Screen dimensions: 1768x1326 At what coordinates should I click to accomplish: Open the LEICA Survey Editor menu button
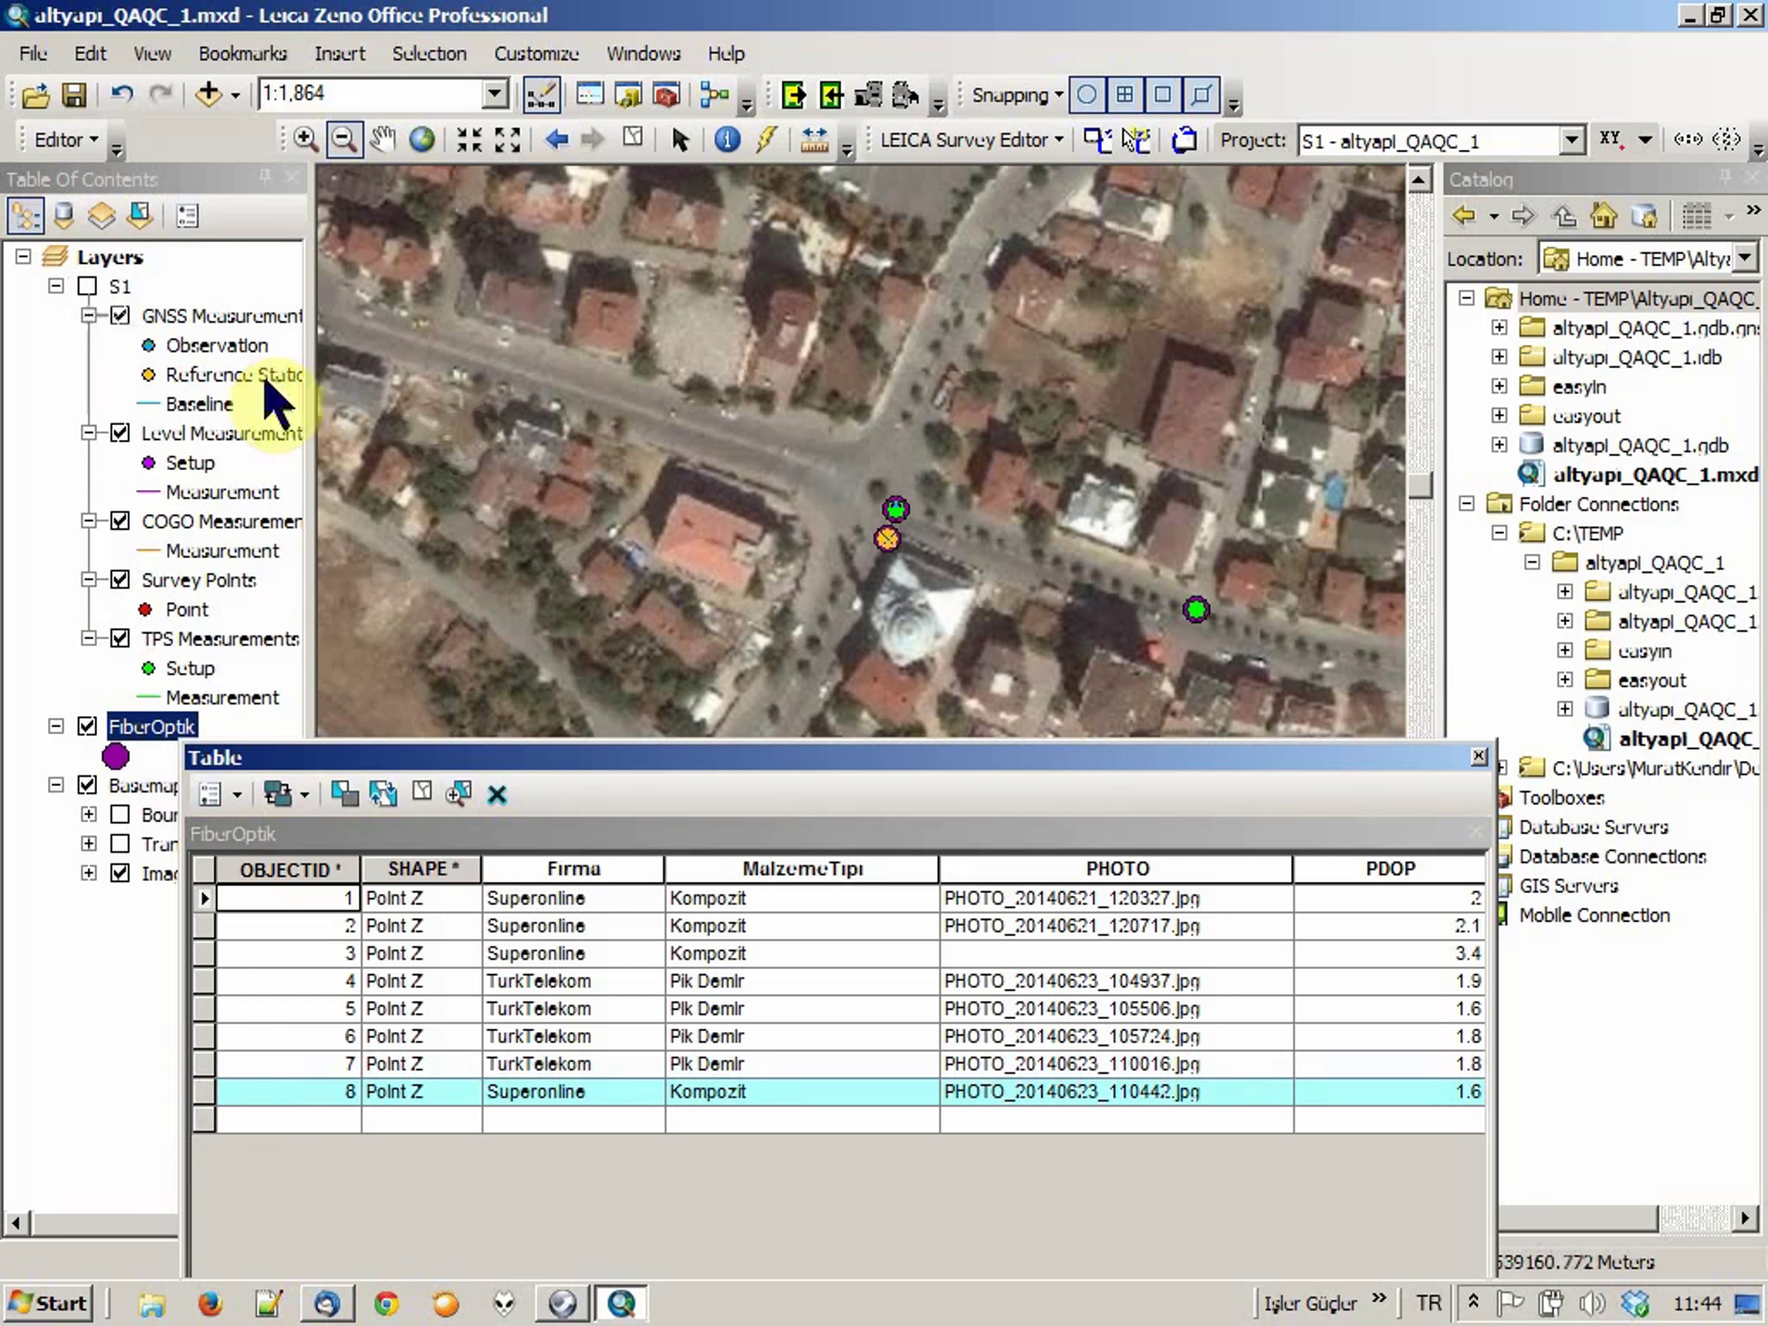coord(971,140)
